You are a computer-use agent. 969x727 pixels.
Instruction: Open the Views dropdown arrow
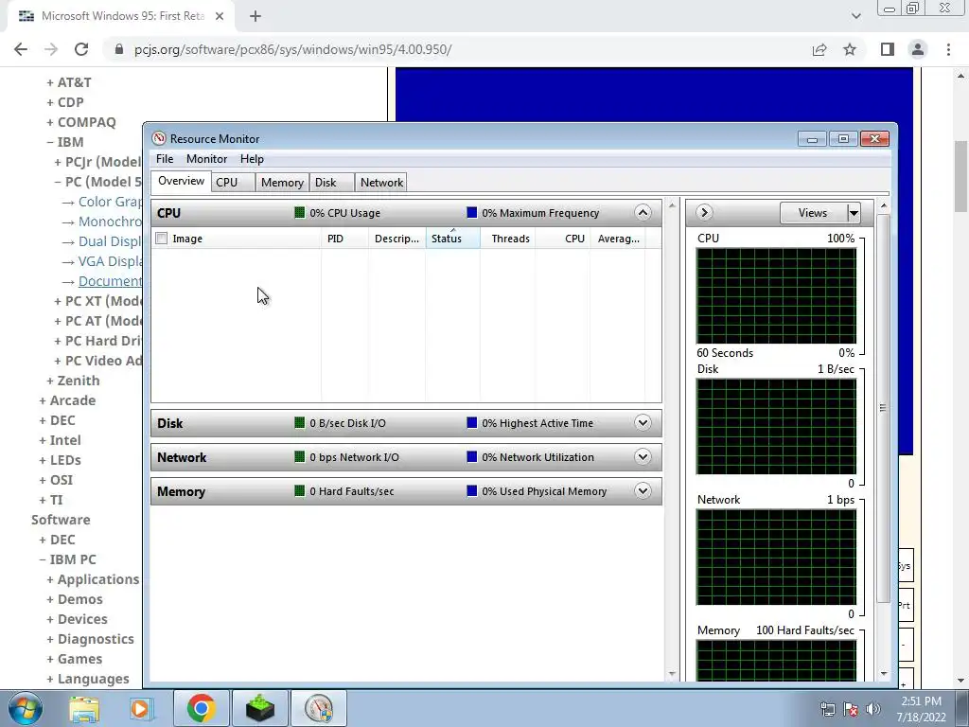pos(854,213)
